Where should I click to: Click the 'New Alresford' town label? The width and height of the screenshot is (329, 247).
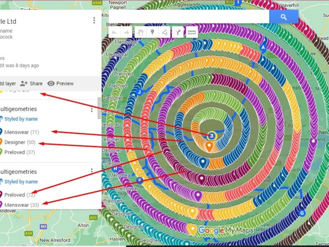[55, 240]
